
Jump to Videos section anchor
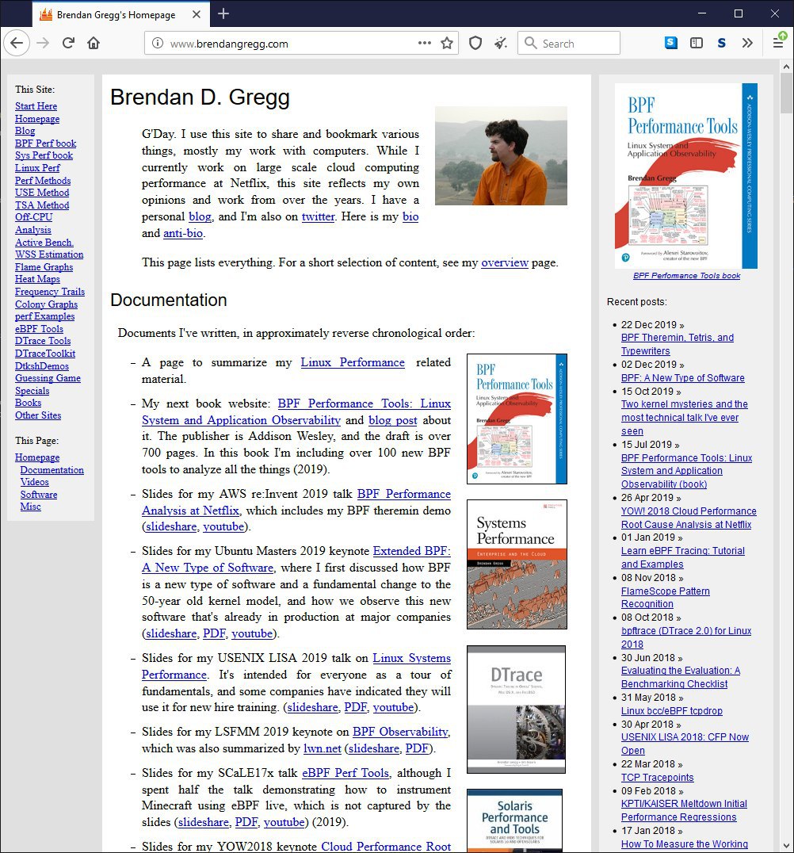pyautogui.click(x=35, y=482)
